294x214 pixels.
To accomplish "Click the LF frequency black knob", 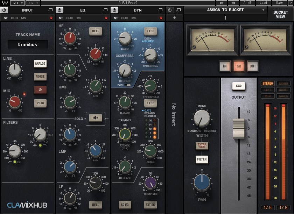I will (x=96, y=183).
